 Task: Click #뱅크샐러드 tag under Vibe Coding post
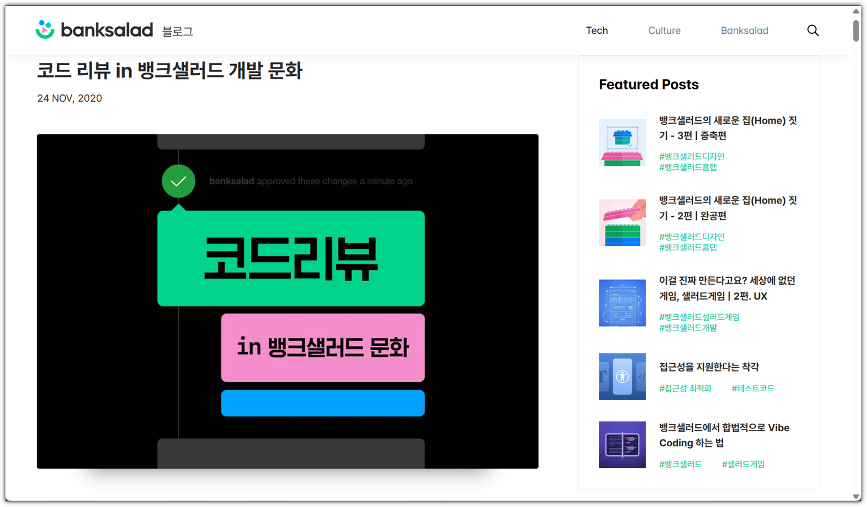(x=680, y=464)
